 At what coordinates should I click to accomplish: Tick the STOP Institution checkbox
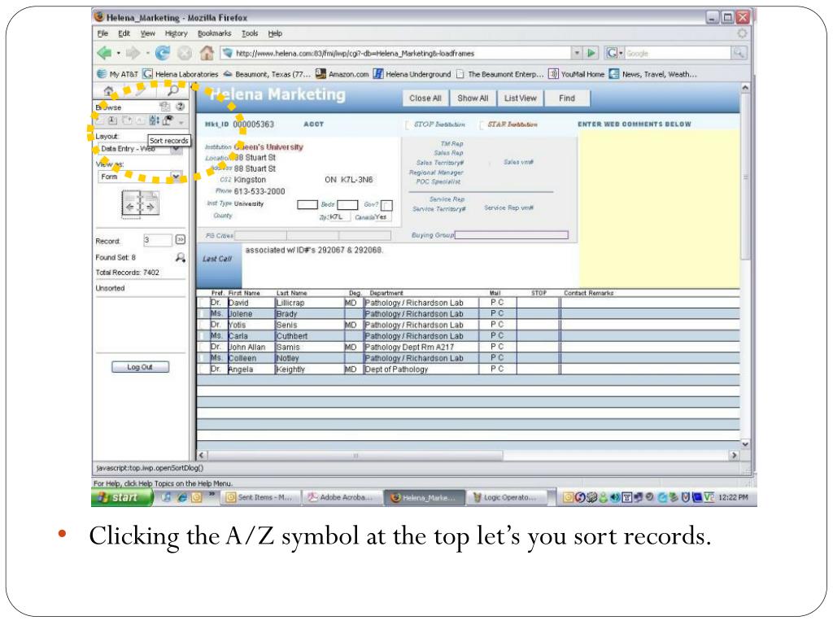click(407, 125)
